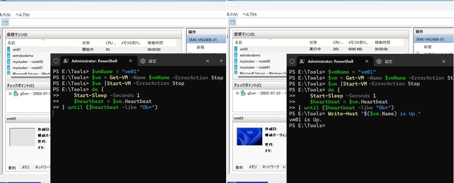Click 新規 action in 開始中 Hyper-V window
The height and width of the screenshot is (183, 454).
pyautogui.click(x=200, y=47)
